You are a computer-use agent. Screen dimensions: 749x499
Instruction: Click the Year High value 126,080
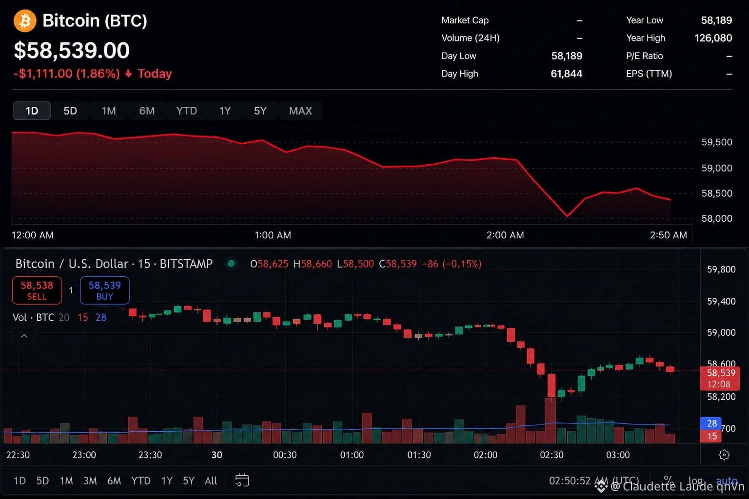[713, 38]
